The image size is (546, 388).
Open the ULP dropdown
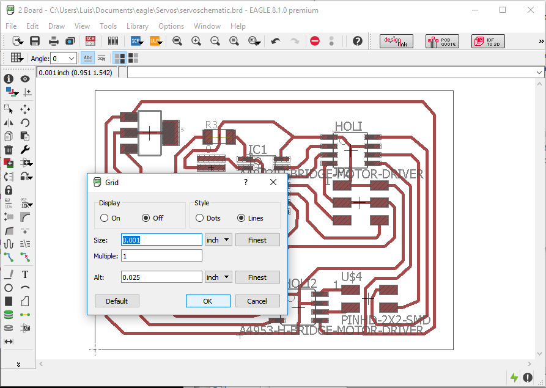coord(156,41)
